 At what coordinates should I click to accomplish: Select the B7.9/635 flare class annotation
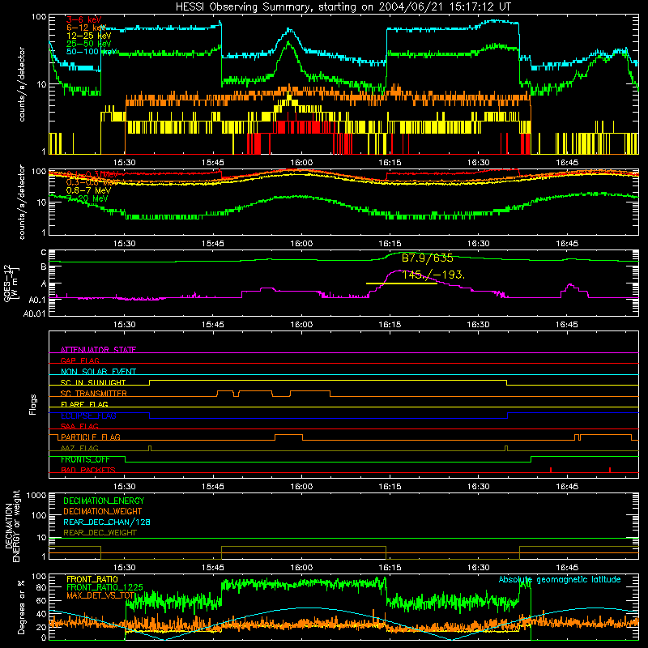coord(428,258)
